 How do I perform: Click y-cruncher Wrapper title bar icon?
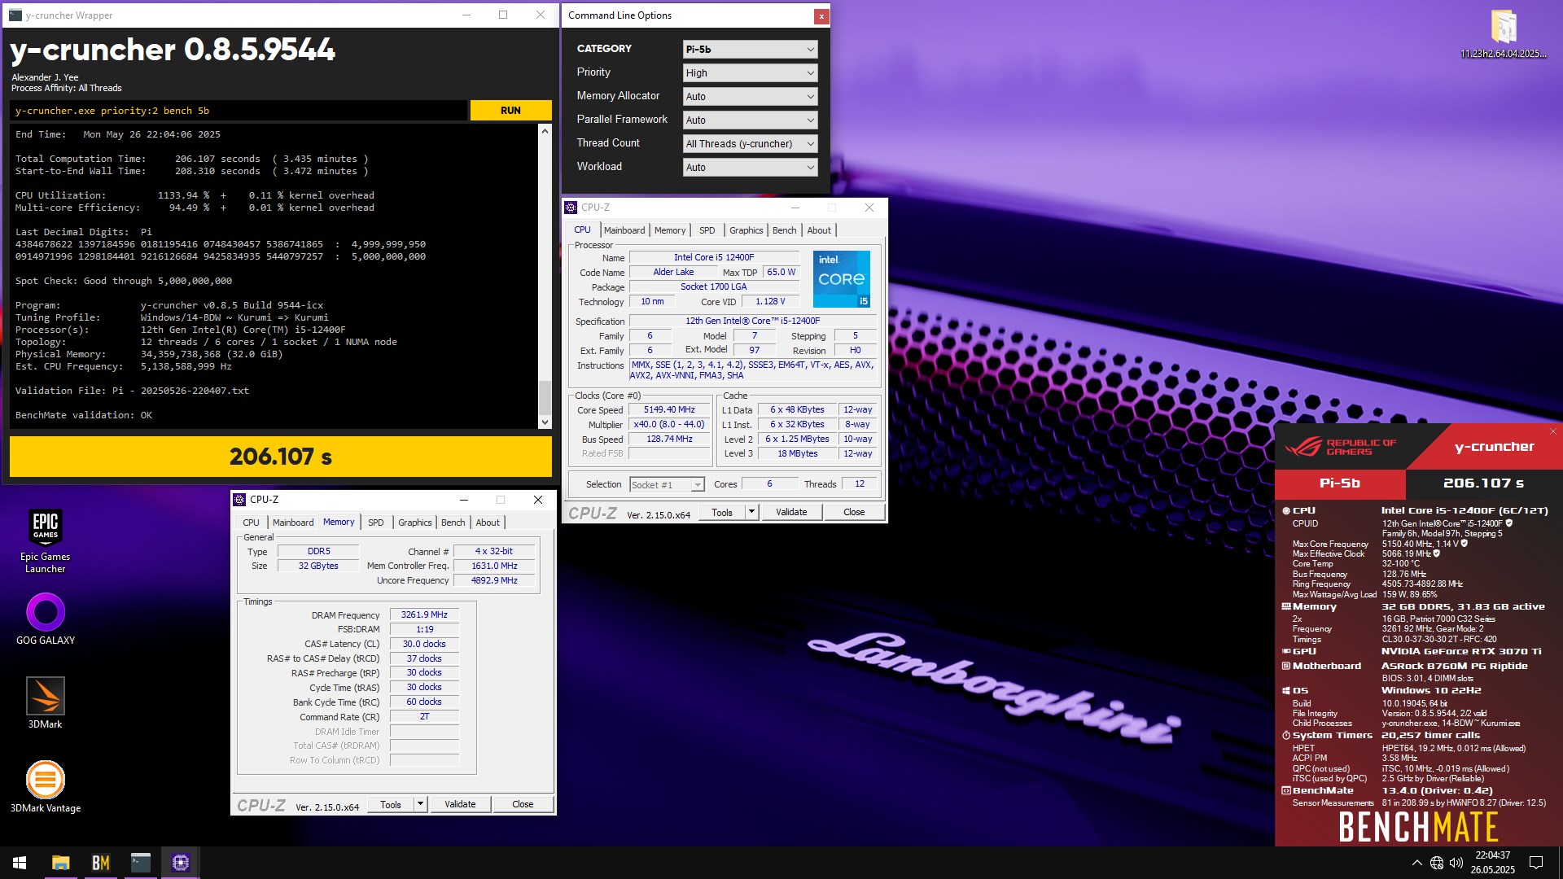coord(15,15)
